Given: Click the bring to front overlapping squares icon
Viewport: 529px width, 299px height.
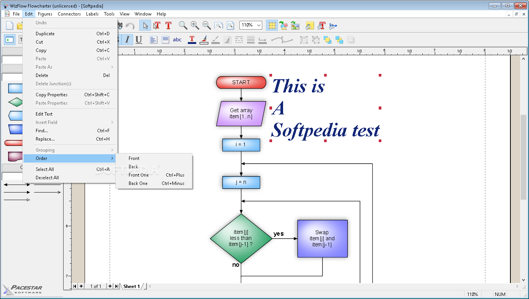Looking at the screenshot, I should coord(327,39).
